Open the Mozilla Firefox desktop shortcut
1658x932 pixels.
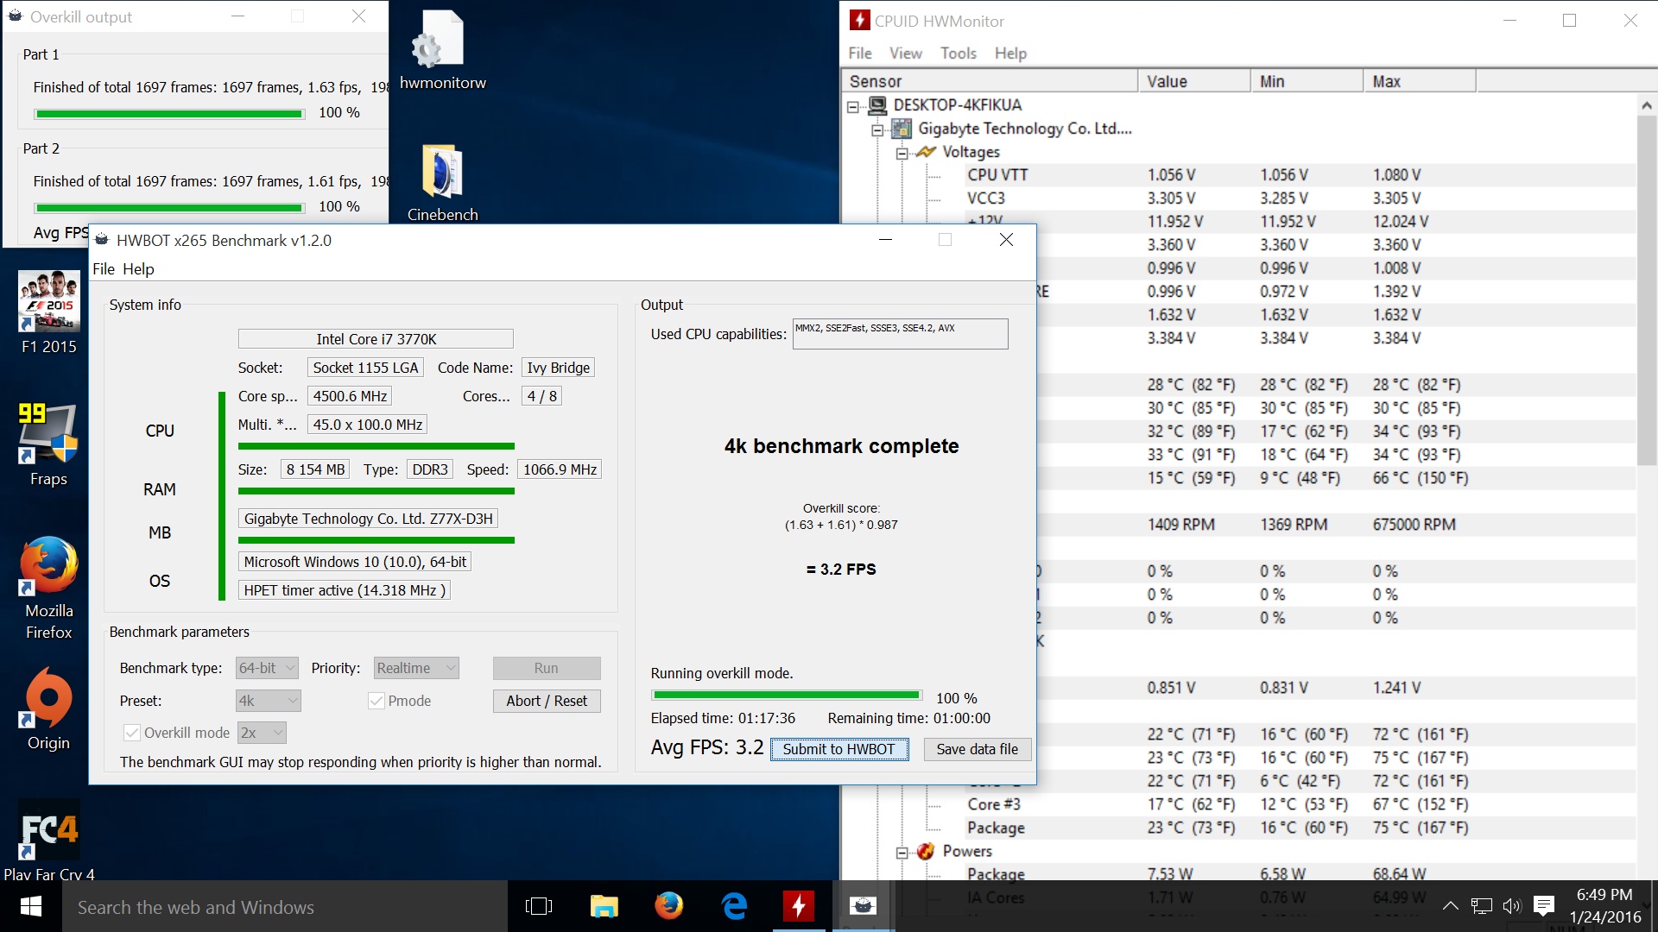pyautogui.click(x=49, y=588)
